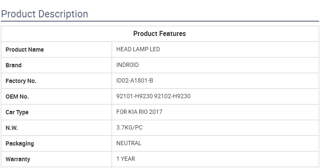Click the N.W. label cell
The height and width of the screenshot is (168, 320).
(56, 128)
